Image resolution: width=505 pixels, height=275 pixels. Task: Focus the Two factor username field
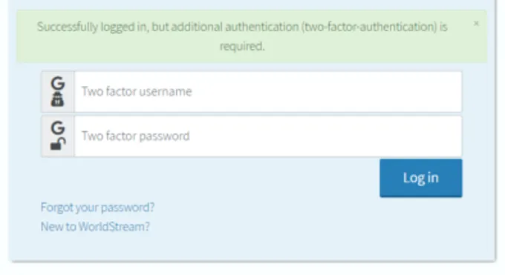point(268,92)
